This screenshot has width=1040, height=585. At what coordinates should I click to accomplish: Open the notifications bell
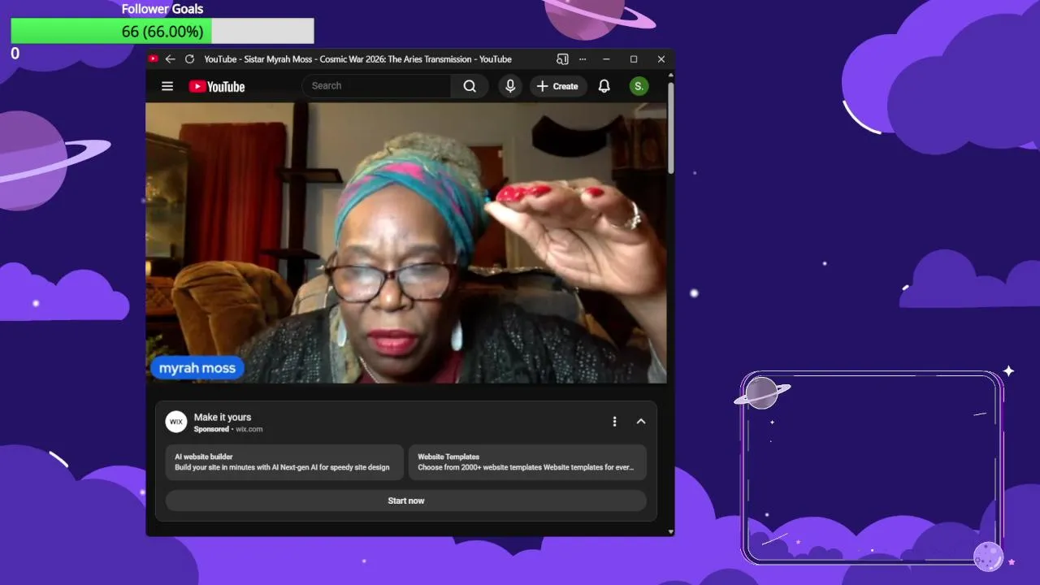click(x=604, y=86)
